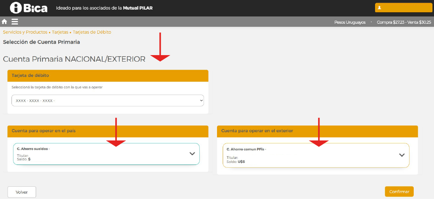Viewport: 434px width, 199px height.
Task: Open the Servicios y Productos breadcrumb
Action: tap(25, 32)
